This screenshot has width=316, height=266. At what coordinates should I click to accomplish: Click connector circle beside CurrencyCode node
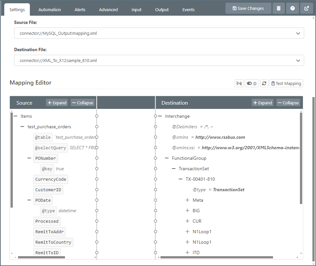click(97, 179)
